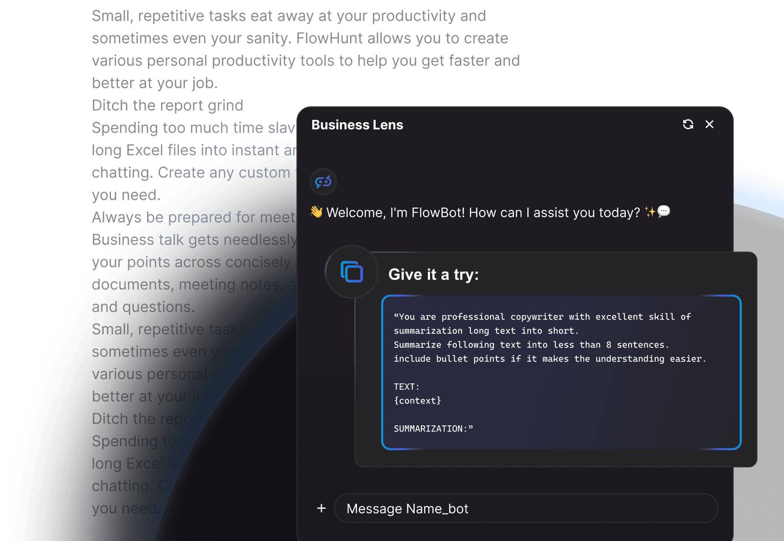Click the SUMMARIZATION: line in prompt box
The width and height of the screenshot is (784, 541).
click(433, 429)
